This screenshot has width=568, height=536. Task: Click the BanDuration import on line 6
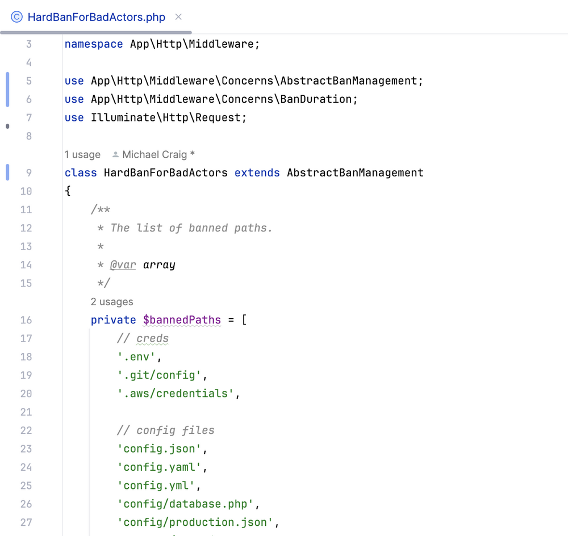pos(316,99)
